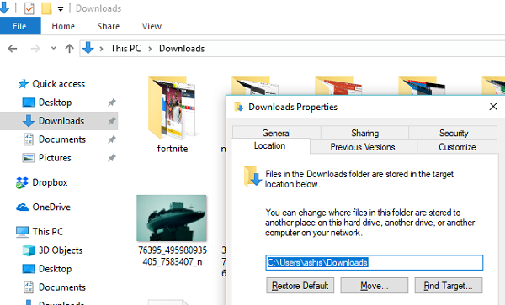Click the Up one level arrow
The height and width of the screenshot is (305, 505).
tap(69, 49)
